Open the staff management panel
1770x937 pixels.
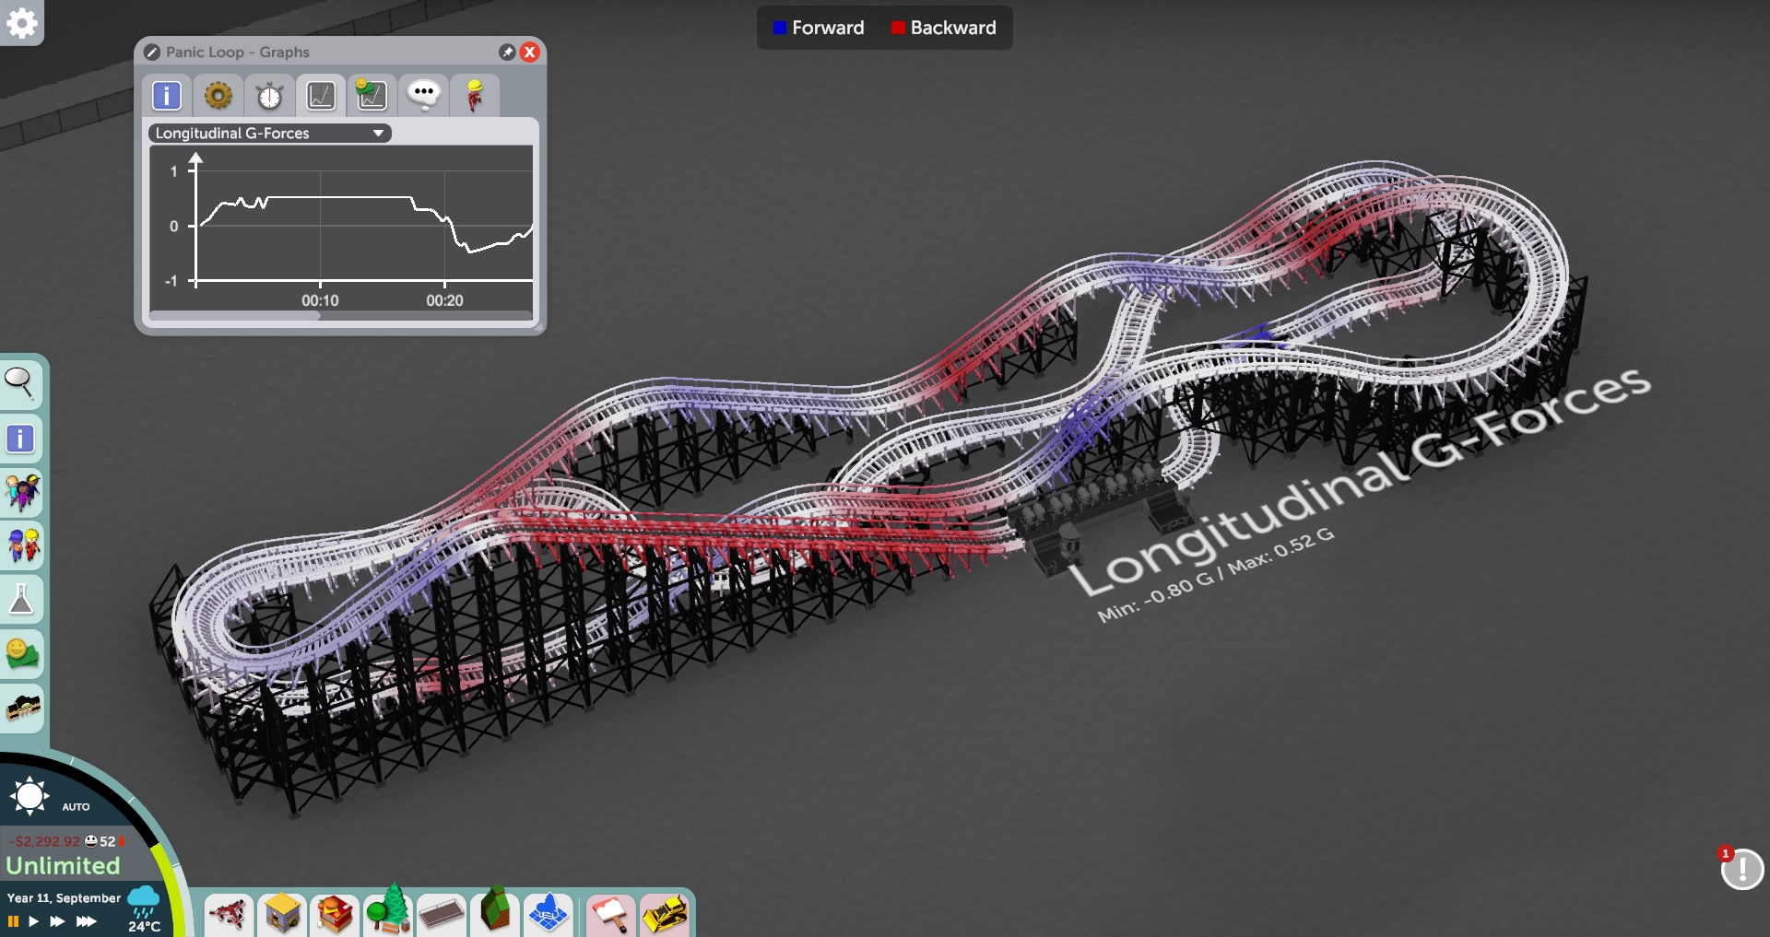(20, 546)
